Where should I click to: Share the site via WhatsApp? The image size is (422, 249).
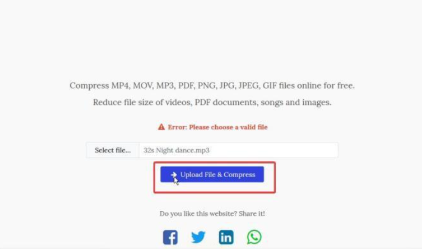pyautogui.click(x=254, y=237)
